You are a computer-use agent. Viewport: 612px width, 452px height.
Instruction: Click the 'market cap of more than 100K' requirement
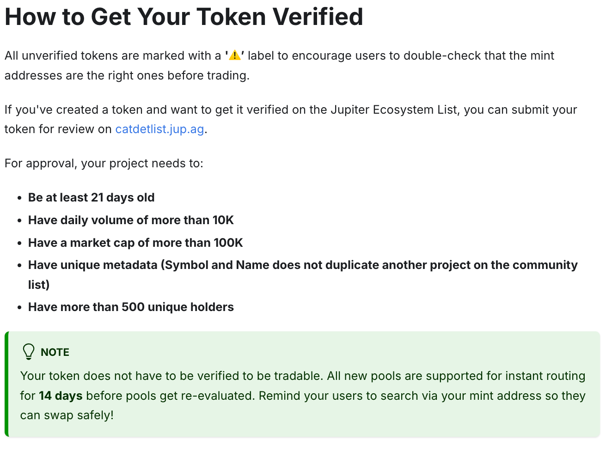point(135,243)
